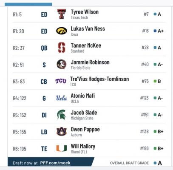Image resolution: width=173 pixels, height=170 pixels.
Task: Click the Florida State Seminoles logo
Action: (x=62, y=64)
